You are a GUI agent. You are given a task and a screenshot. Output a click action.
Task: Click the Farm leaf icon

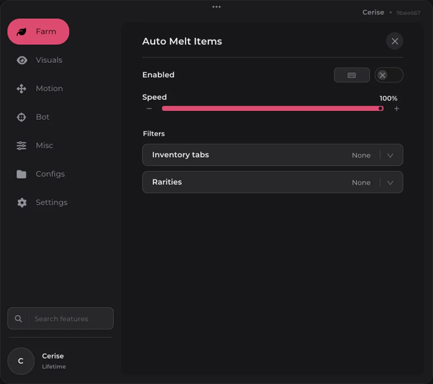[x=21, y=32]
